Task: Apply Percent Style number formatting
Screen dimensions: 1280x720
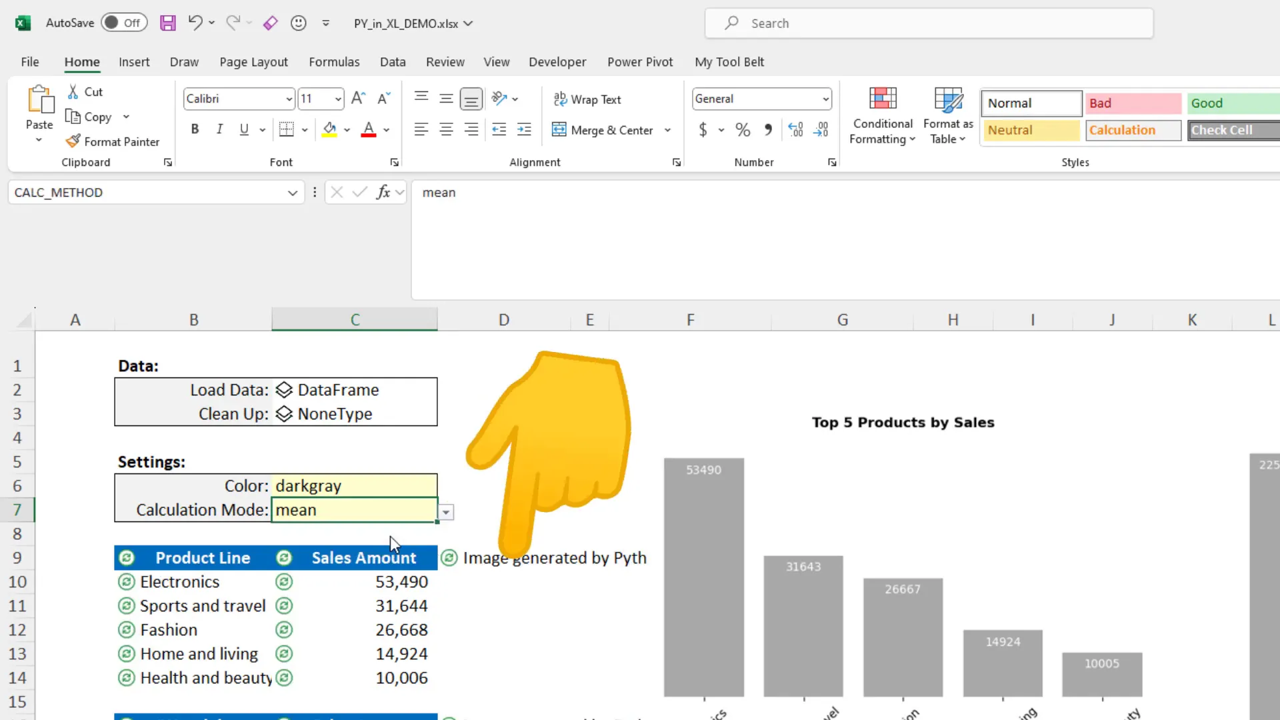Action: 743,129
